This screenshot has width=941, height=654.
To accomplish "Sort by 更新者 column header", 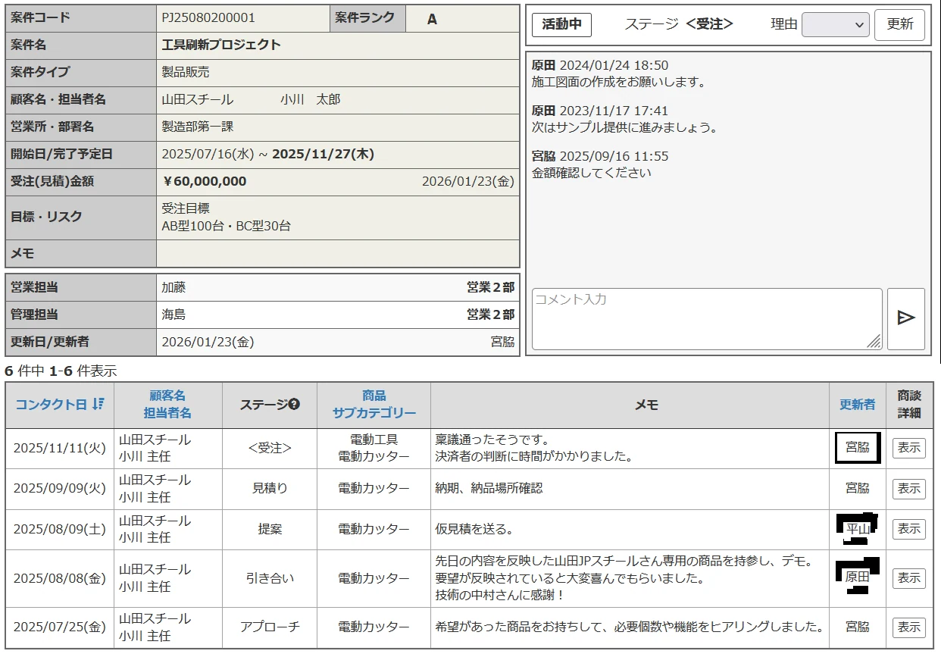I will click(857, 405).
